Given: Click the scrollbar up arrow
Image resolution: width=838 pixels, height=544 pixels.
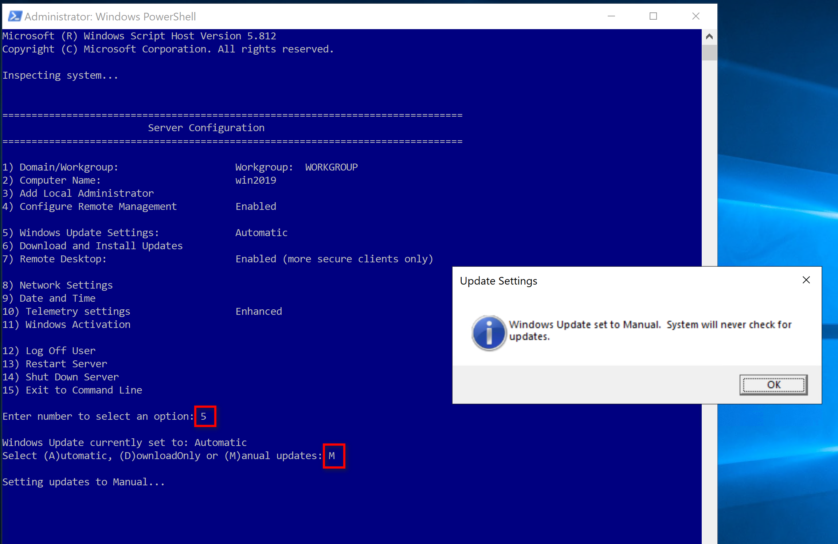Looking at the screenshot, I should click(x=709, y=36).
